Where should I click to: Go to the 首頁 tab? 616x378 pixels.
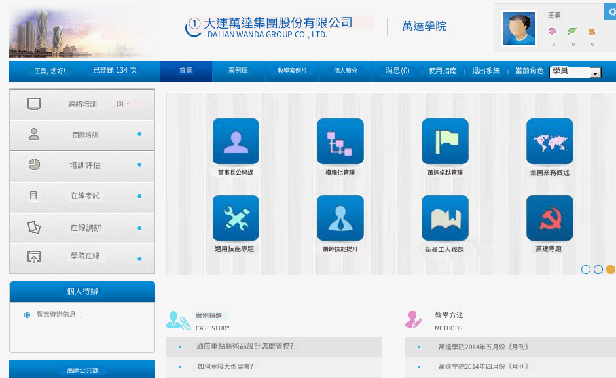(186, 71)
